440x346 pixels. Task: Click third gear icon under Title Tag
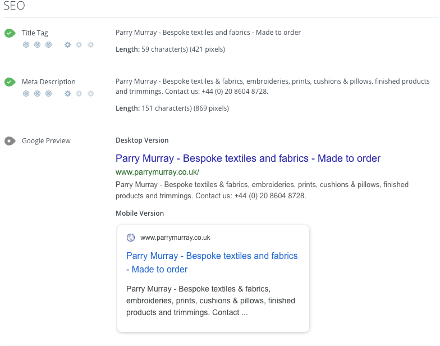(90, 45)
